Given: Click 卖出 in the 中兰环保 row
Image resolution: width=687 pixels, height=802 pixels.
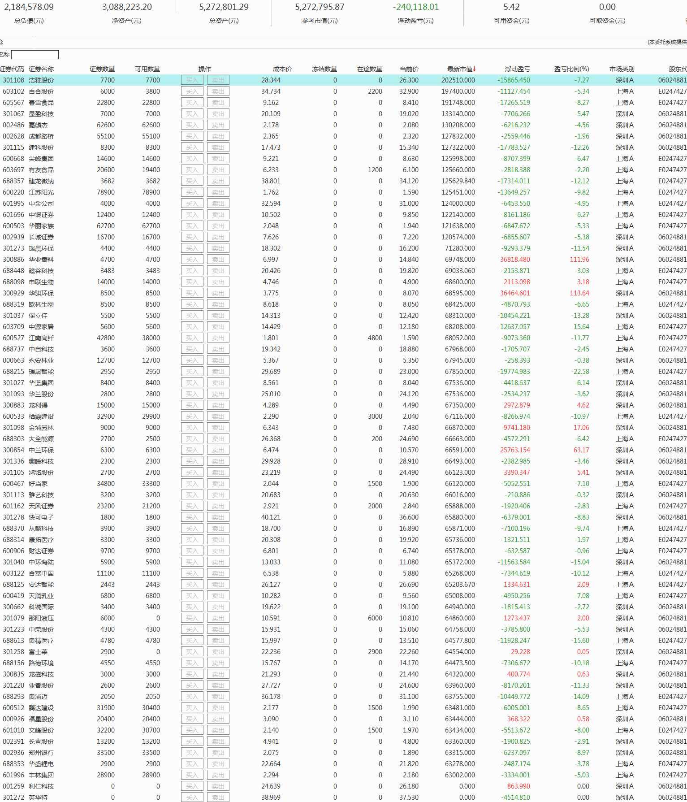Looking at the screenshot, I should (x=218, y=450).
